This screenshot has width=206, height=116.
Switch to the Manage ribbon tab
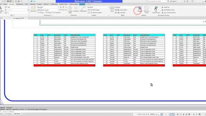[x=33, y=4]
